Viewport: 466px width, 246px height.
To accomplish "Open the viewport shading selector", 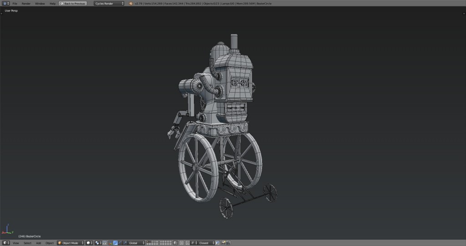I will (90, 243).
